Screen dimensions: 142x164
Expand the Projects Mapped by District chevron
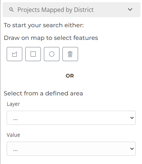click(x=130, y=10)
